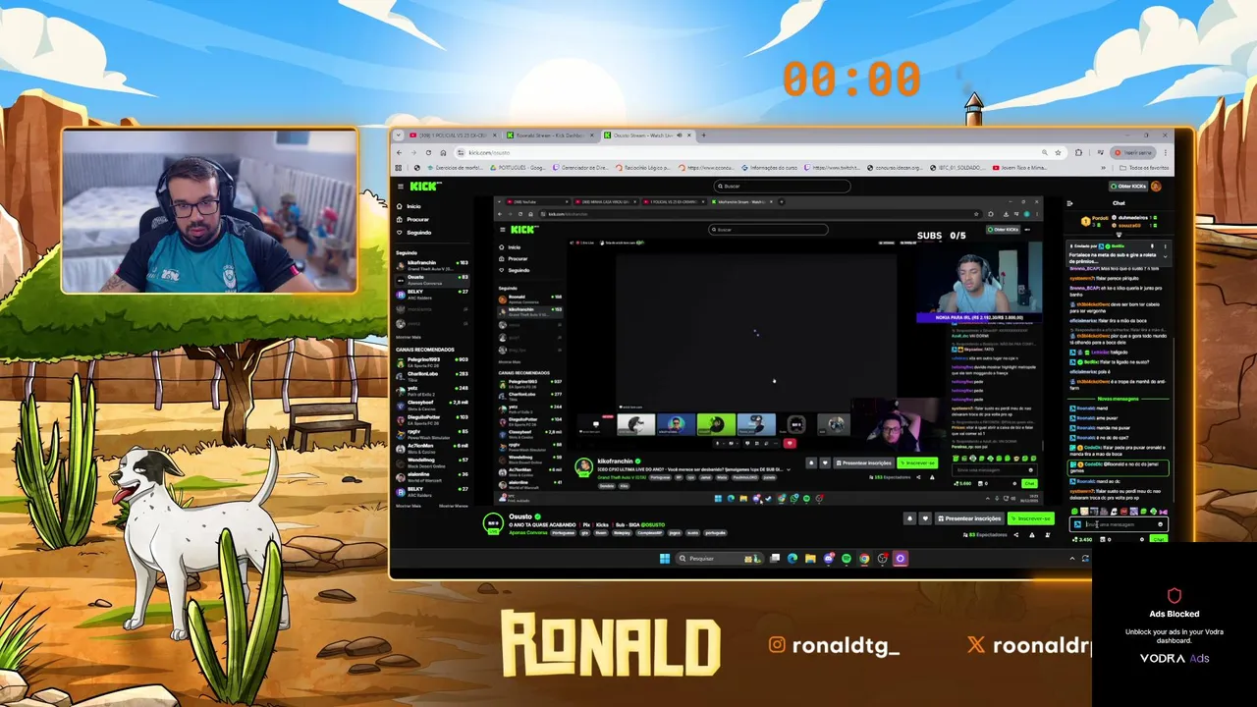Open the Apenas Conversa category link

coord(527,532)
